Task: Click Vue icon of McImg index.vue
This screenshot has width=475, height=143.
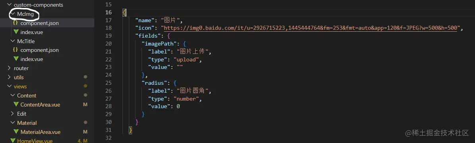Action: (16, 32)
